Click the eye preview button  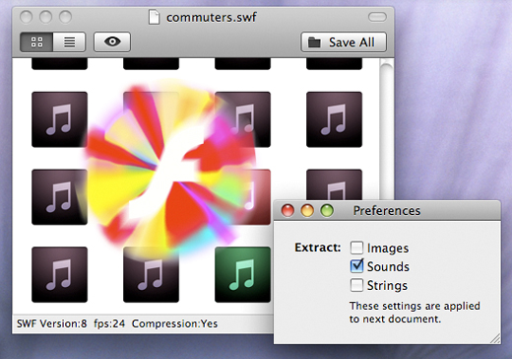click(x=112, y=42)
